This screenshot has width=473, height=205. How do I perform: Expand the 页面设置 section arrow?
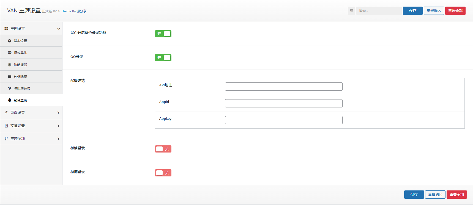pos(58,113)
